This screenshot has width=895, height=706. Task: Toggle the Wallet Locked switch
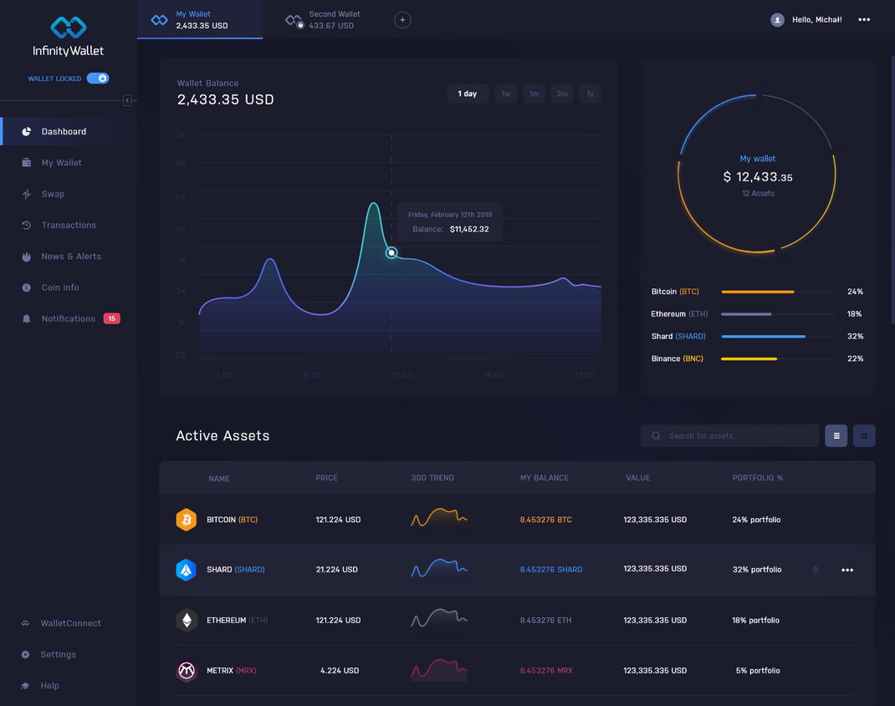98,79
